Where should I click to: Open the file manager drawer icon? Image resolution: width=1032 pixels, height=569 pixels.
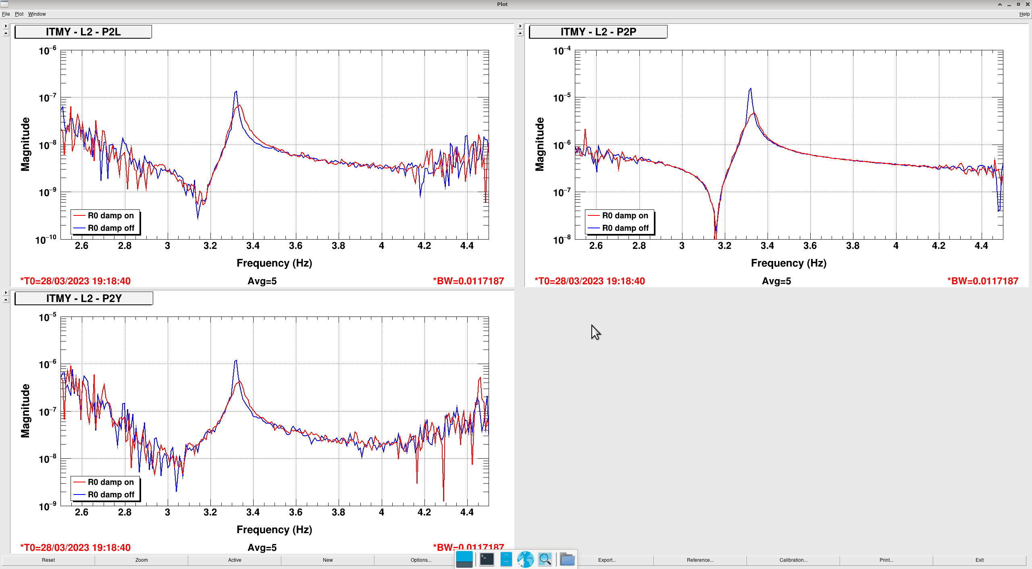pos(506,559)
